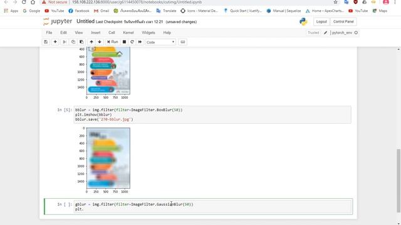
Task: Click the browser profile avatar icon
Action: click(x=386, y=2)
